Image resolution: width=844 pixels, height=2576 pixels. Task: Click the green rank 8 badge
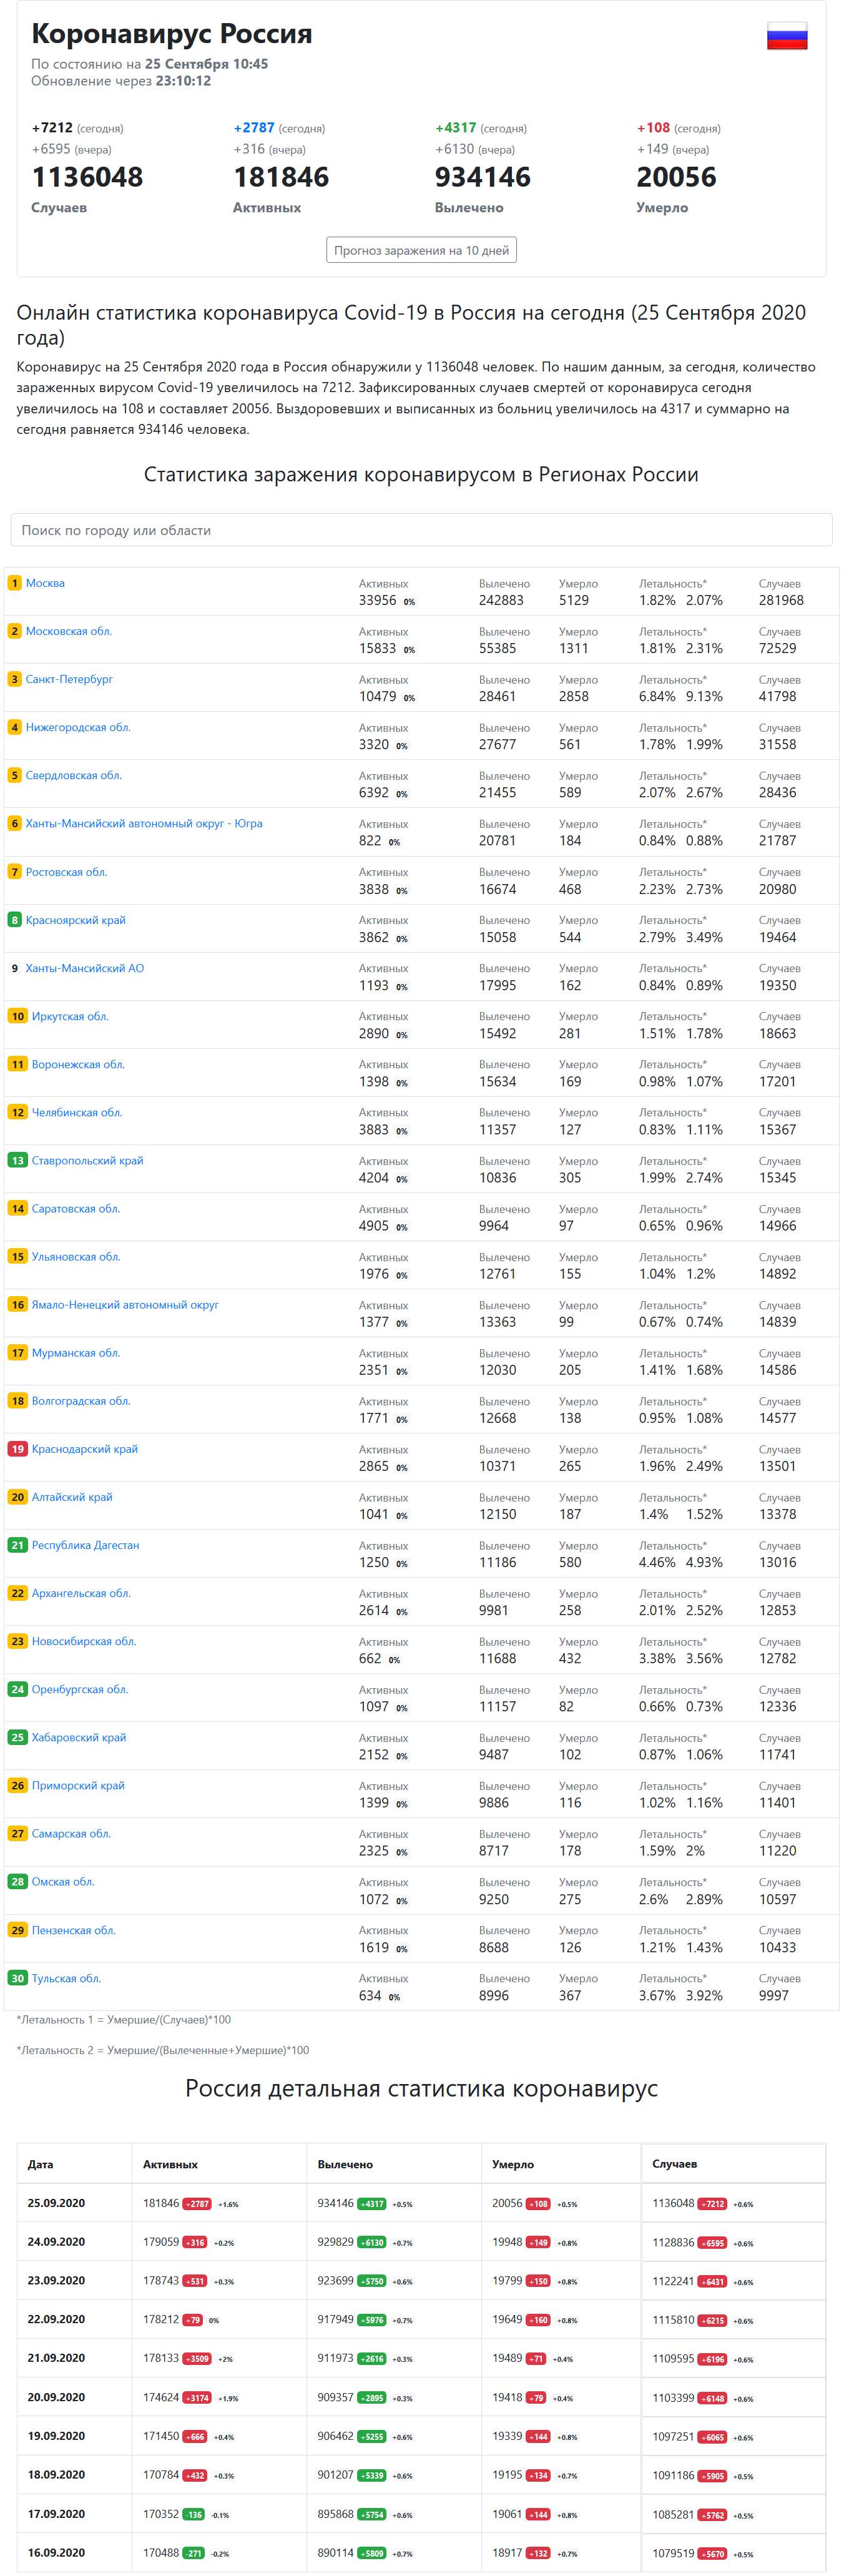point(14,920)
